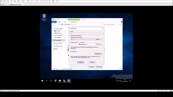Click Aceptar in the properties dialog behind
This screenshot has width=173, height=97.
point(92,67)
